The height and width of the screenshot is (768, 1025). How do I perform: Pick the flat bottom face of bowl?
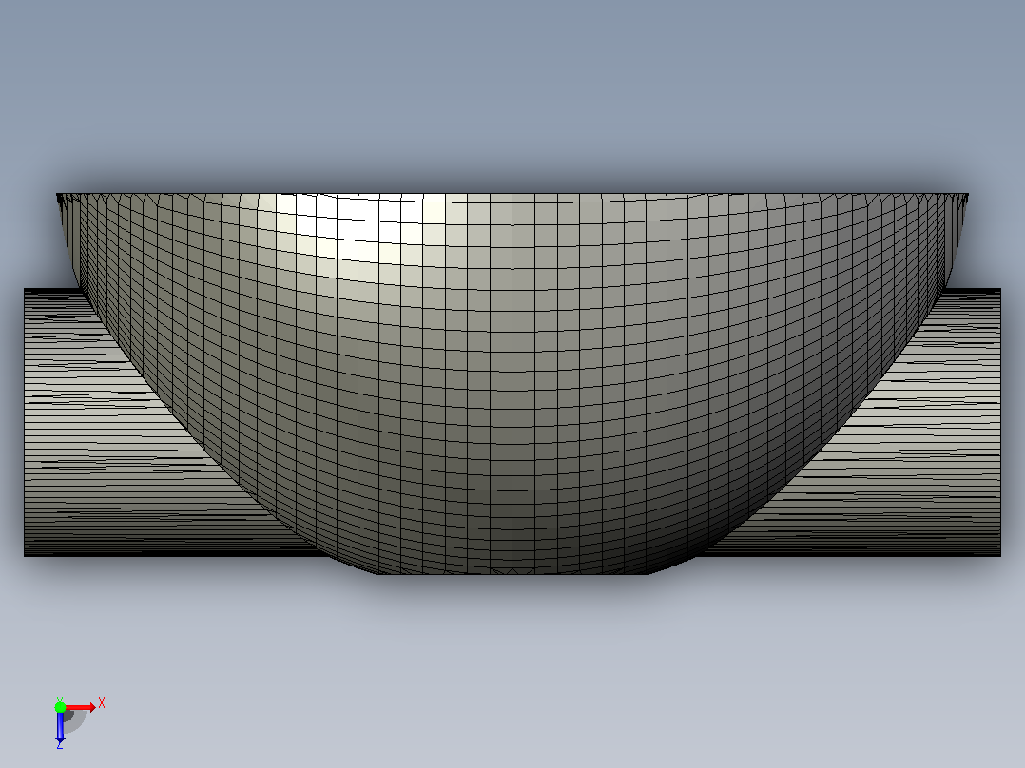tap(512, 573)
